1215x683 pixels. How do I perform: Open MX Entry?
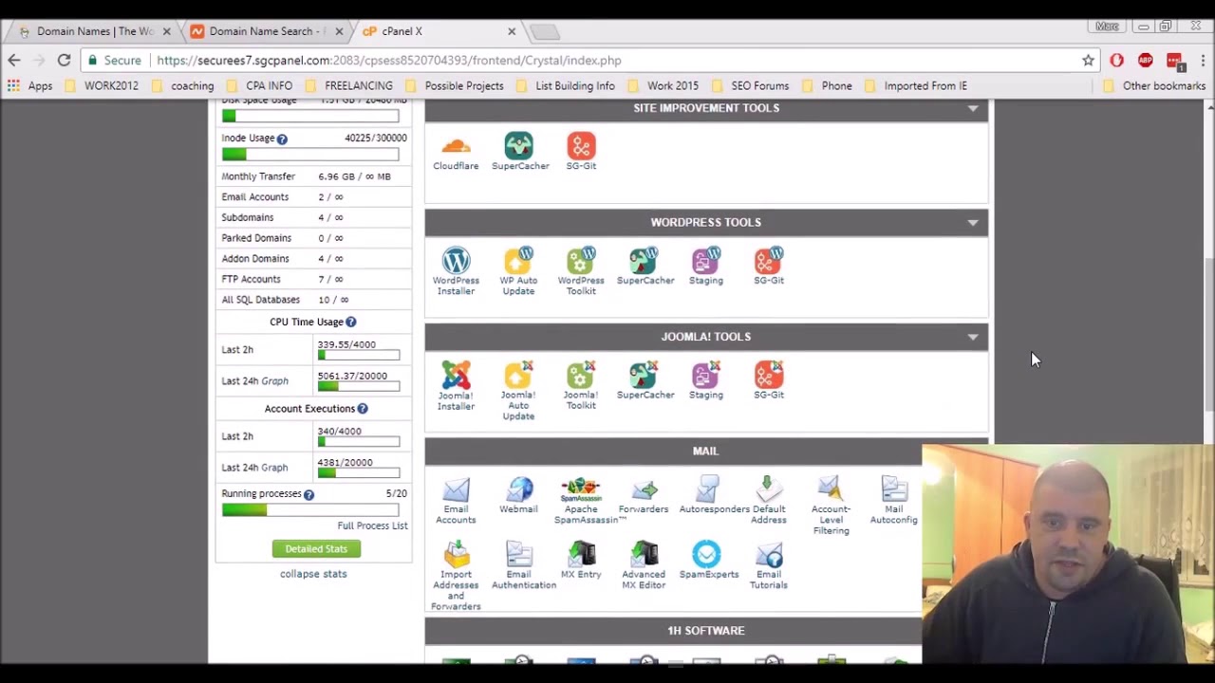click(581, 561)
